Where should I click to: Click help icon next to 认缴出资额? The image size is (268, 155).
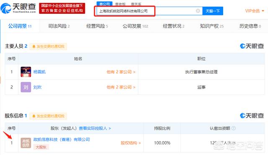pyautogui.click(x=233, y=128)
